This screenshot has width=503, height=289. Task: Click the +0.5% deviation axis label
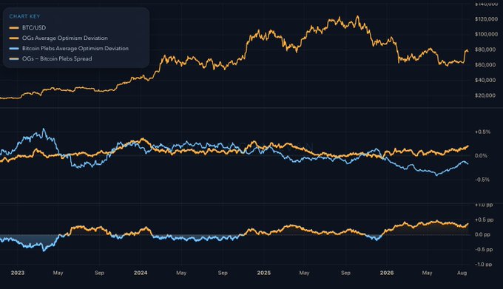tap(483, 132)
